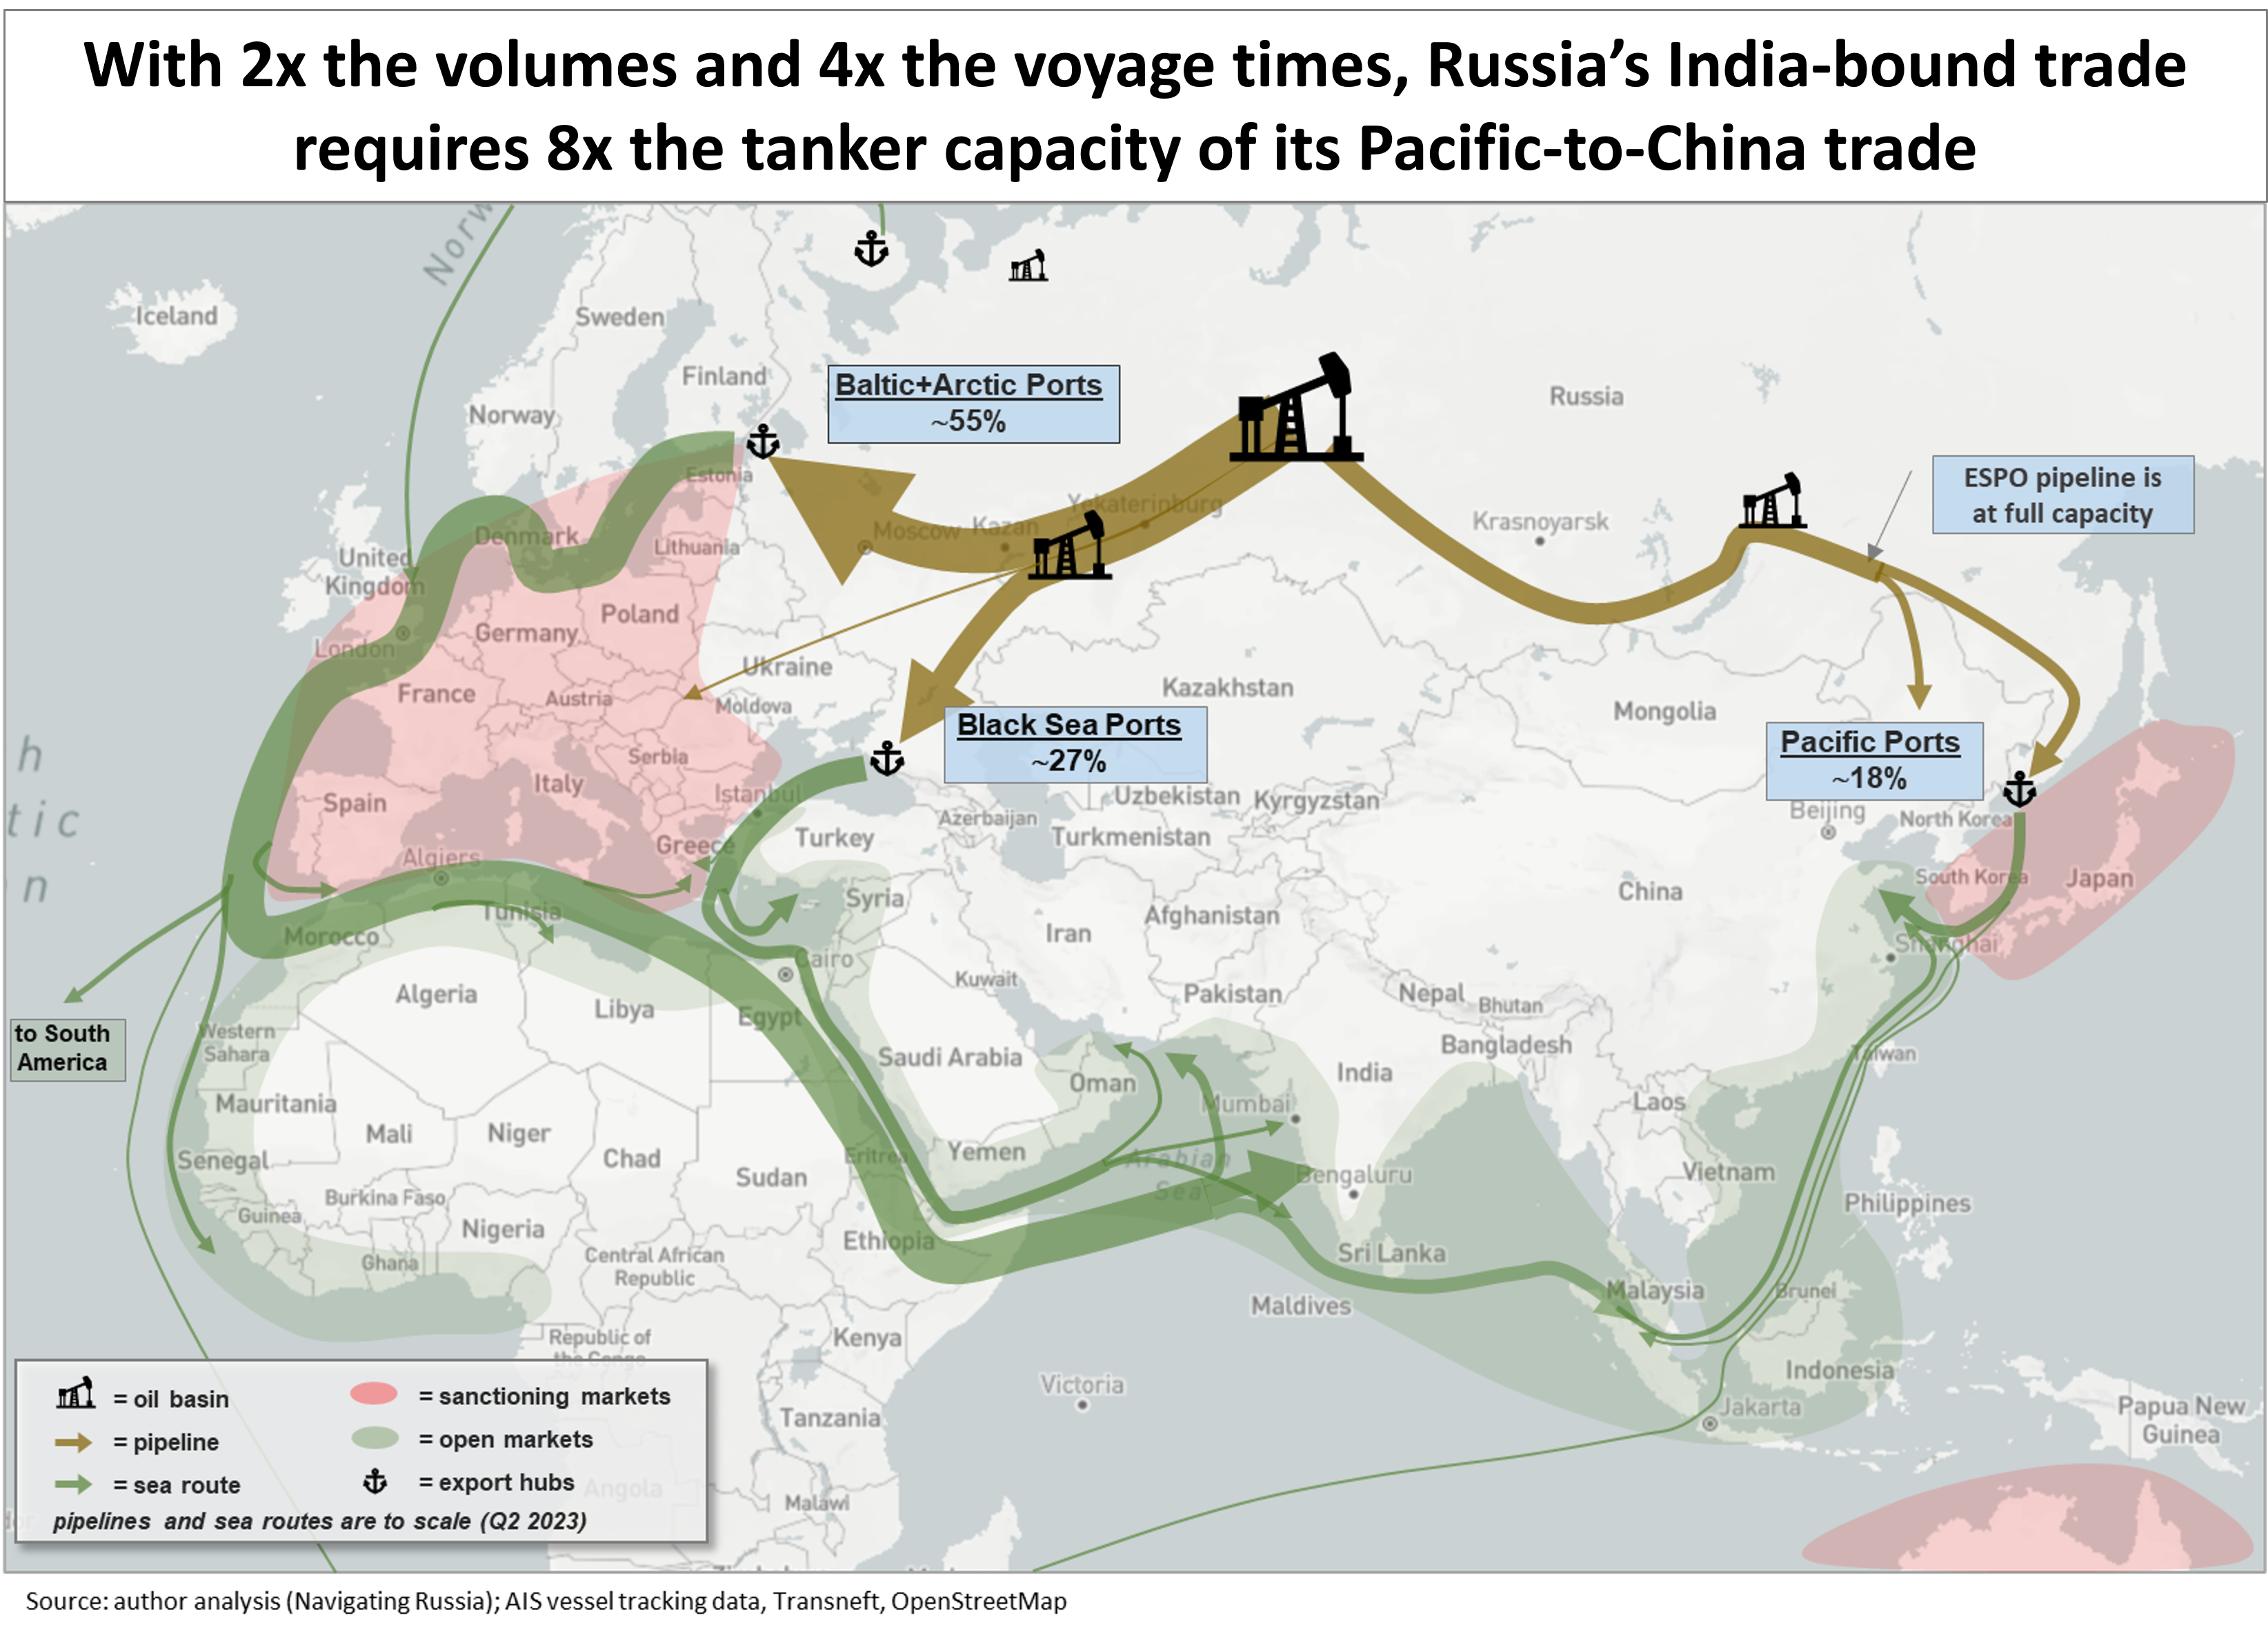Click the 'Finland' label on the map

724,376
